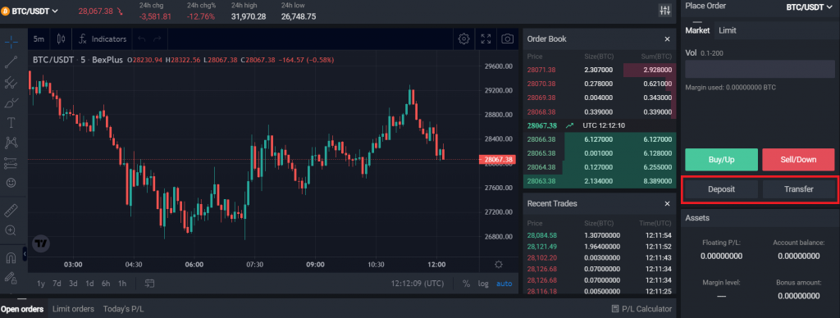Select the text annotation tool
Image resolution: width=840 pixels, height=318 pixels.
pyautogui.click(x=11, y=122)
